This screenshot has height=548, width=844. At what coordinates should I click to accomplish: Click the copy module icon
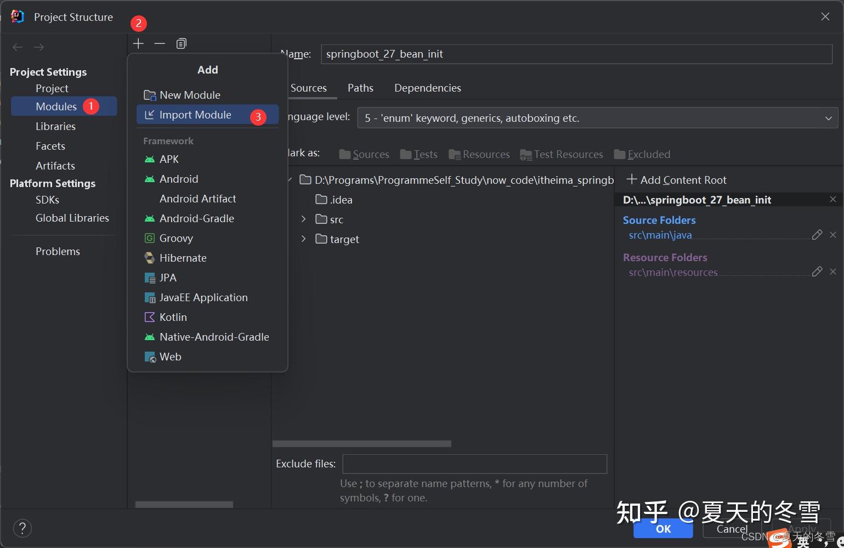coord(181,43)
